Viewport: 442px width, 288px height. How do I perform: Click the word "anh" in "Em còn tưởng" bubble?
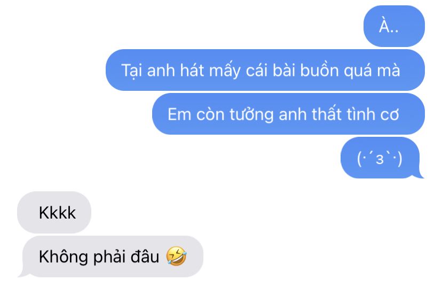pos(293,114)
